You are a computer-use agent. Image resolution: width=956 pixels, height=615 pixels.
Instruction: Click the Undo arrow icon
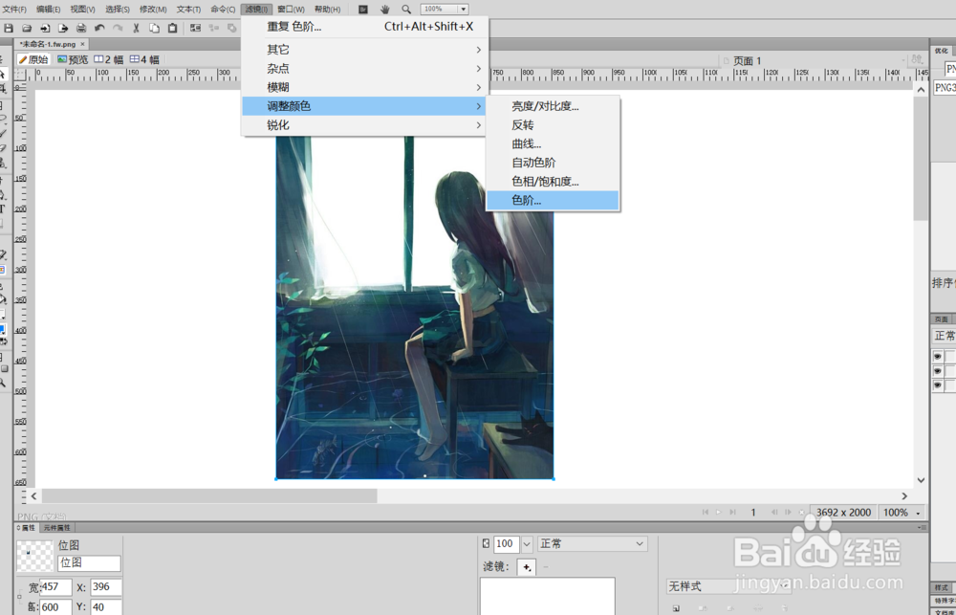point(99,28)
